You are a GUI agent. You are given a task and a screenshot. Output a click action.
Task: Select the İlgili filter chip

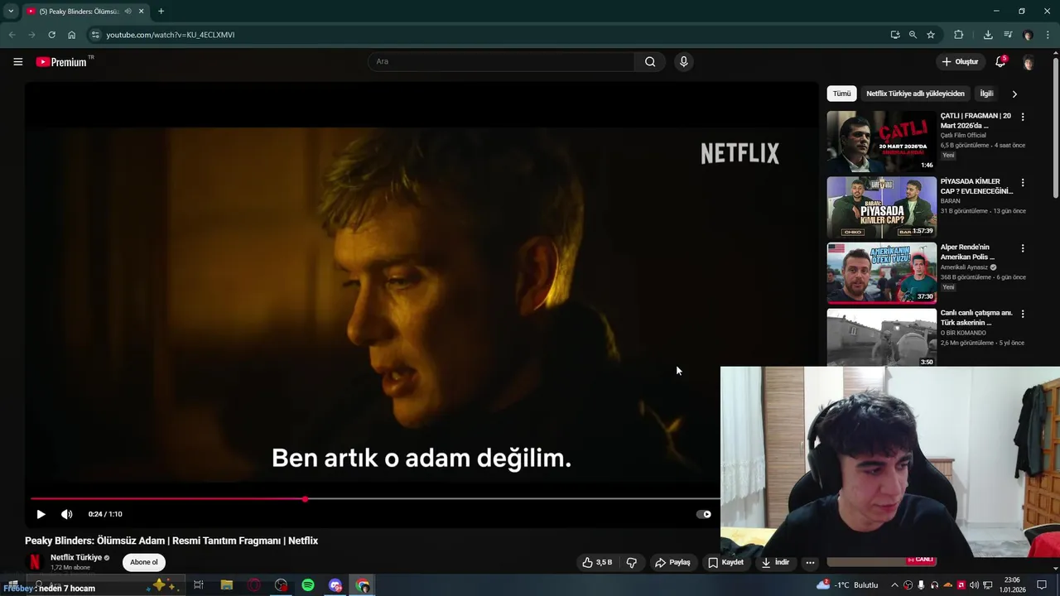point(986,94)
